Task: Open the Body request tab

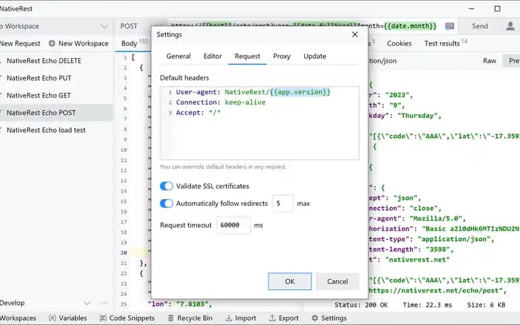Action: [x=129, y=43]
